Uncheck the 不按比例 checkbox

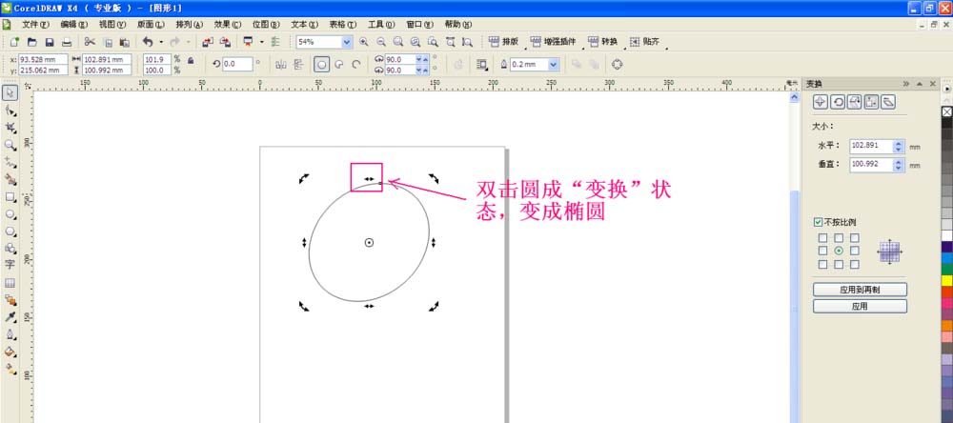coord(818,222)
